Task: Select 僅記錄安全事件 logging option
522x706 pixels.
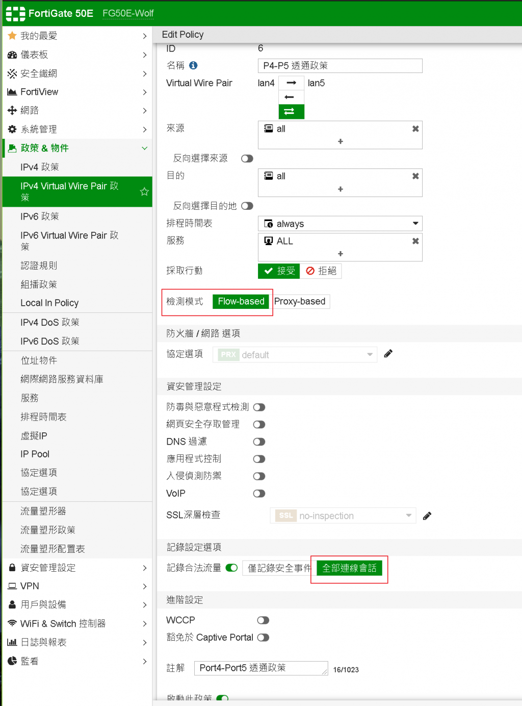Action: point(278,568)
